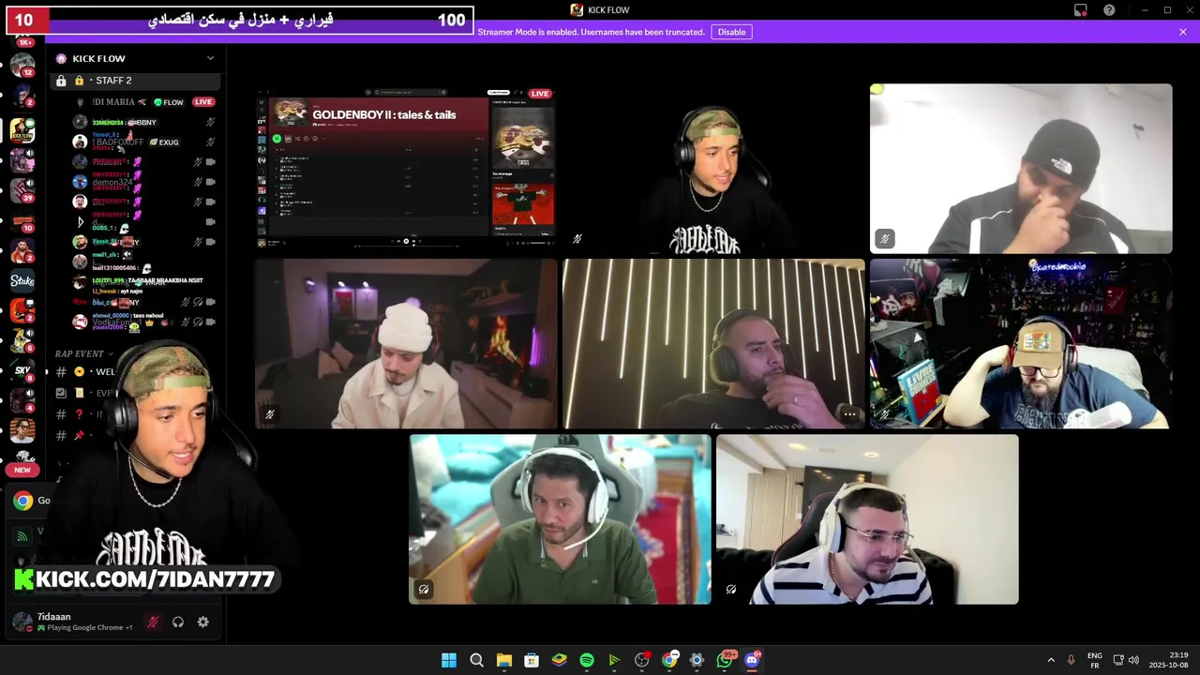Viewport: 1200px width, 675px height.
Task: Focus the white beanie video tile
Action: [x=406, y=344]
